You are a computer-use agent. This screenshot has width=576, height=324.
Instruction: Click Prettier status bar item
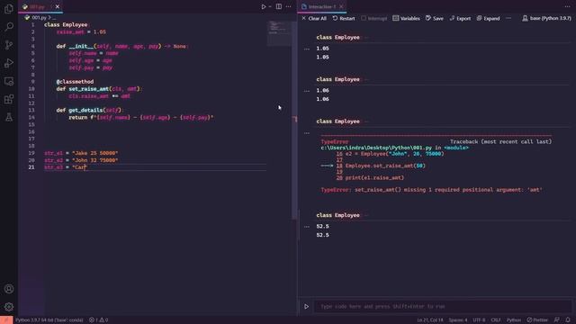(537, 320)
